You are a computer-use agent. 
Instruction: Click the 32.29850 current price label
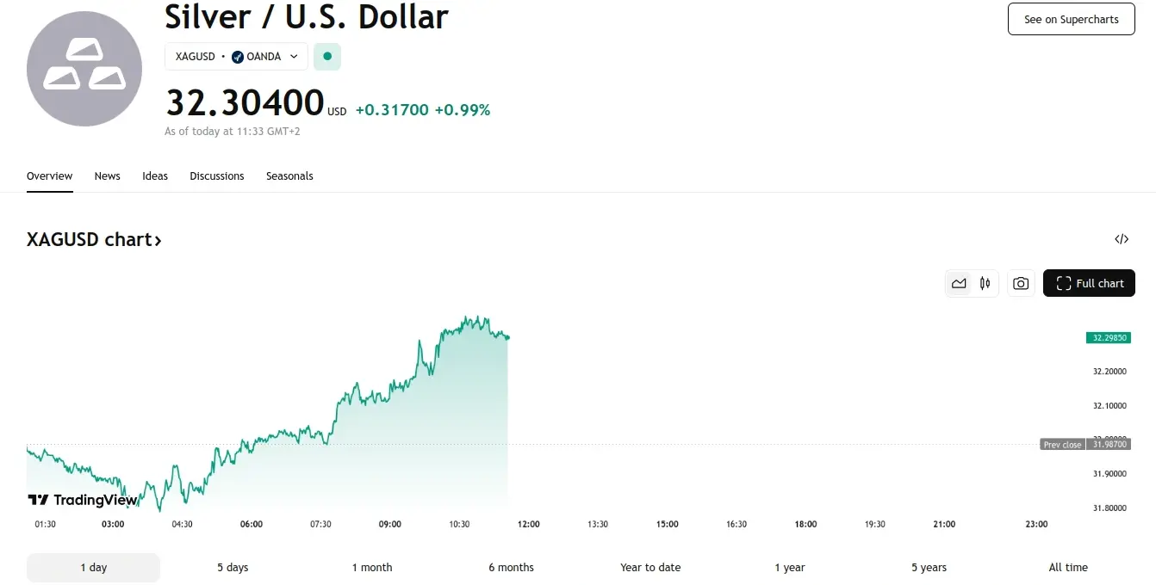tap(1108, 338)
